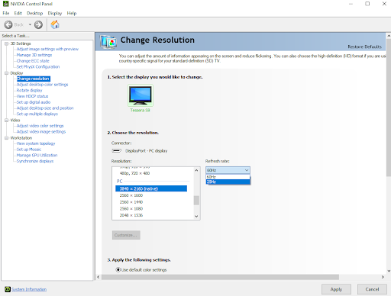Click the Forward arrow icon

[38, 24]
